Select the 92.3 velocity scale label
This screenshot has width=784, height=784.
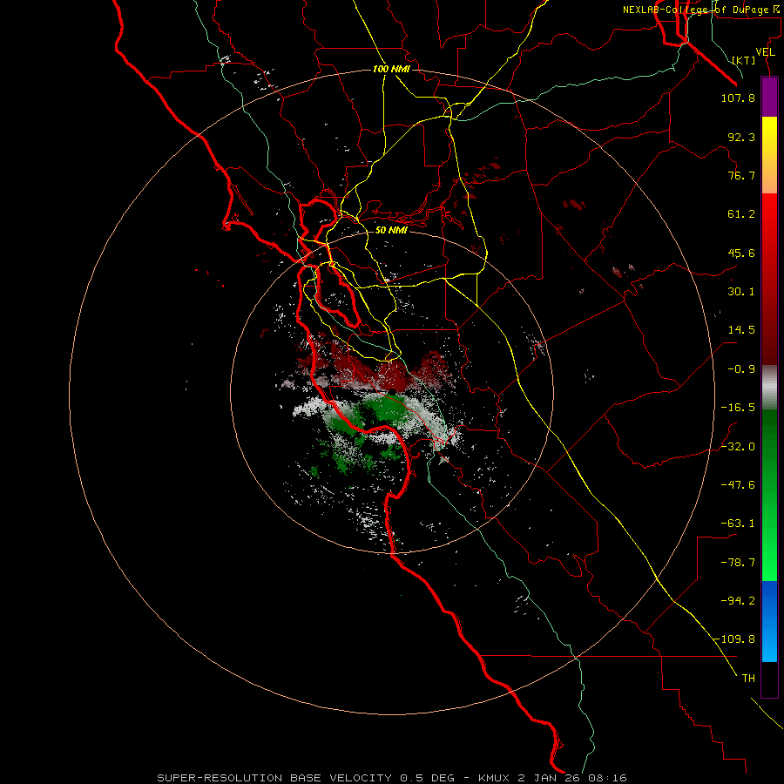(x=741, y=137)
